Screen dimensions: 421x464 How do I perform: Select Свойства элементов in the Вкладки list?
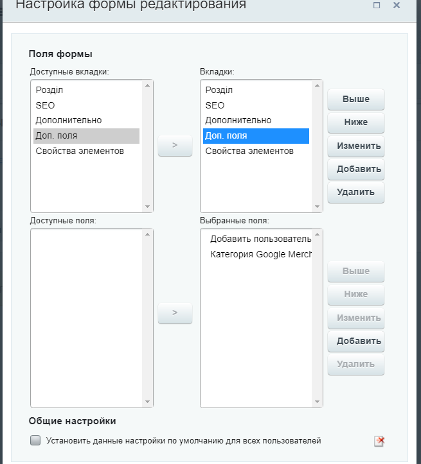point(256,151)
